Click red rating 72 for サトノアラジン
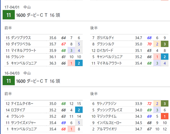170x134 pixels. point(149,104)
